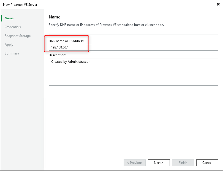This screenshot has height=171, width=223.
Task: Click the Name page heading
Action: pos(55,17)
